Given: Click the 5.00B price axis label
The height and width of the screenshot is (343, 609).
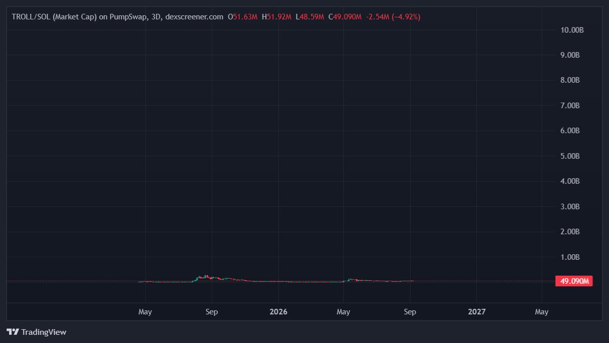Looking at the screenshot, I should (x=570, y=156).
